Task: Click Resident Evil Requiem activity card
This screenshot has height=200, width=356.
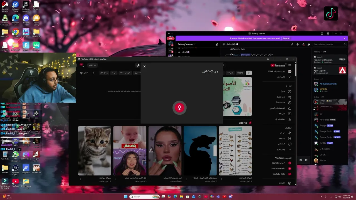Action: pyautogui.click(x=330, y=59)
